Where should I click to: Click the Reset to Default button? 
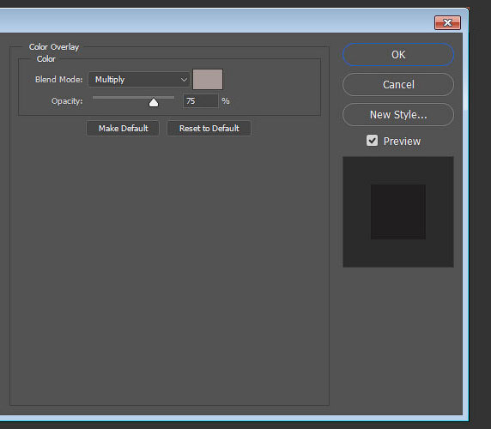point(209,129)
